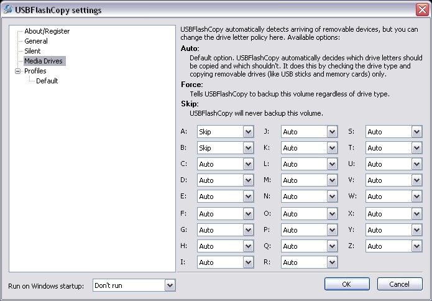Image resolution: width=432 pixels, height=301 pixels.
Task: Open the About/Register settings page
Action: point(47,31)
